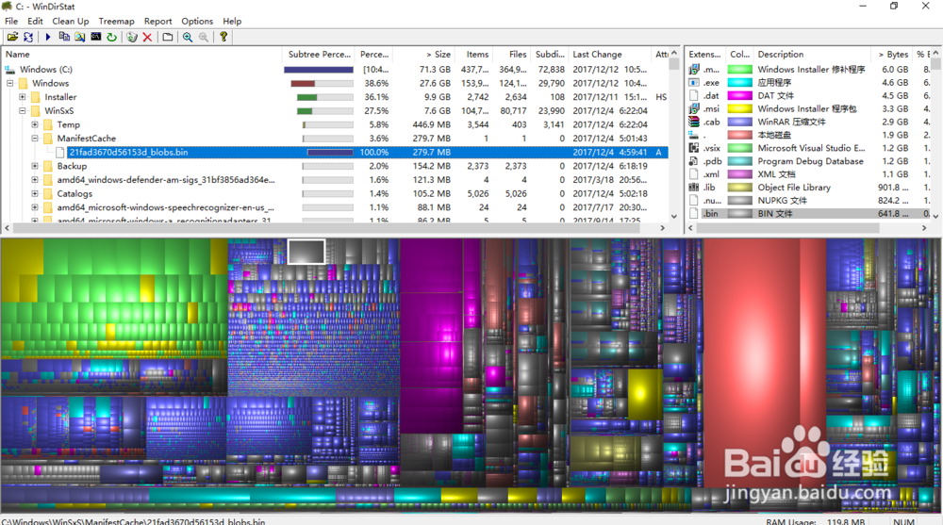Viewport: 943px width, 525px height.
Task: Open the File menu
Action: (x=11, y=21)
